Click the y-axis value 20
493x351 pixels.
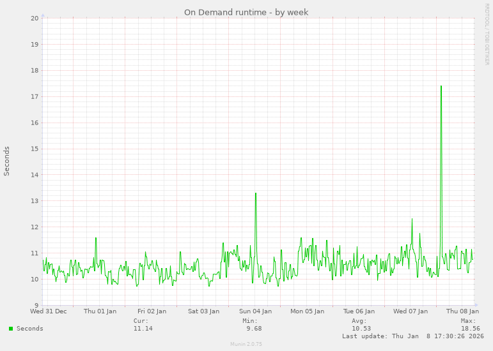tap(35, 19)
